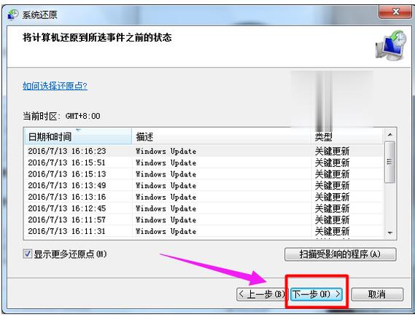Screen dimensions: 415x317
Task: Select the restore point at 16:16:23
Action: point(203,151)
